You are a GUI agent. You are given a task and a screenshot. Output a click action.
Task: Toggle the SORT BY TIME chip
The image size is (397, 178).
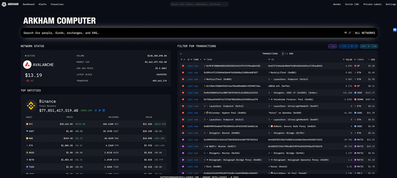[x=369, y=46]
